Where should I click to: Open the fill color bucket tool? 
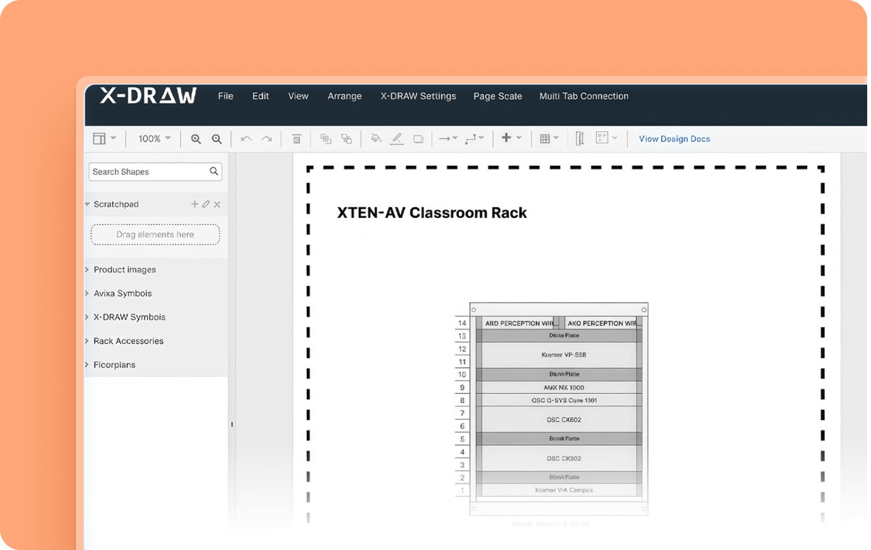tap(376, 138)
